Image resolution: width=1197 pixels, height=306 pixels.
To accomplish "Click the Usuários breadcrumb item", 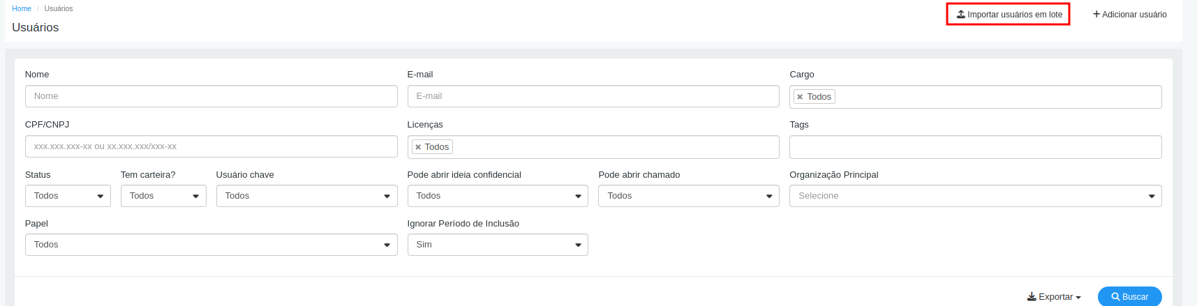I will [x=59, y=8].
